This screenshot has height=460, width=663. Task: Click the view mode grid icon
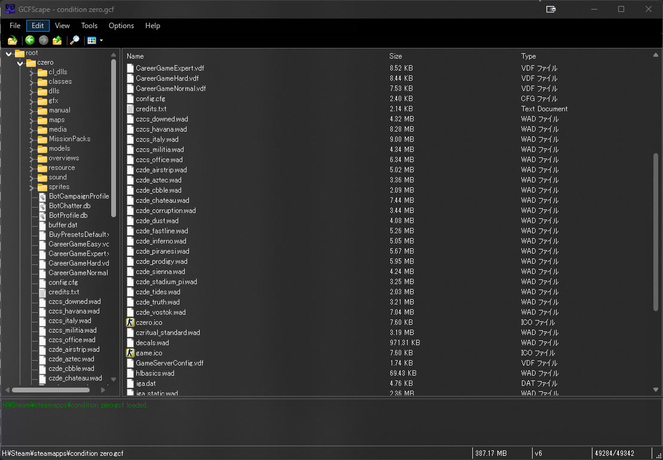point(91,41)
